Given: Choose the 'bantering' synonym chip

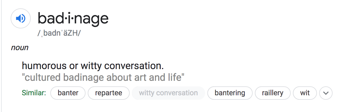Looking at the screenshot, I should [x=230, y=93].
